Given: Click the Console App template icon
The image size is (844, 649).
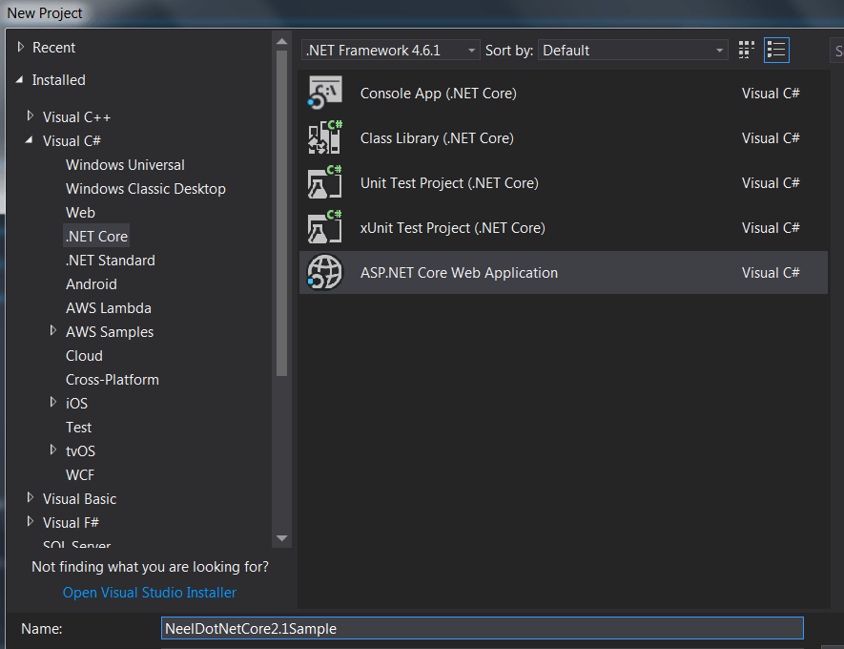Looking at the screenshot, I should pyautogui.click(x=324, y=94).
